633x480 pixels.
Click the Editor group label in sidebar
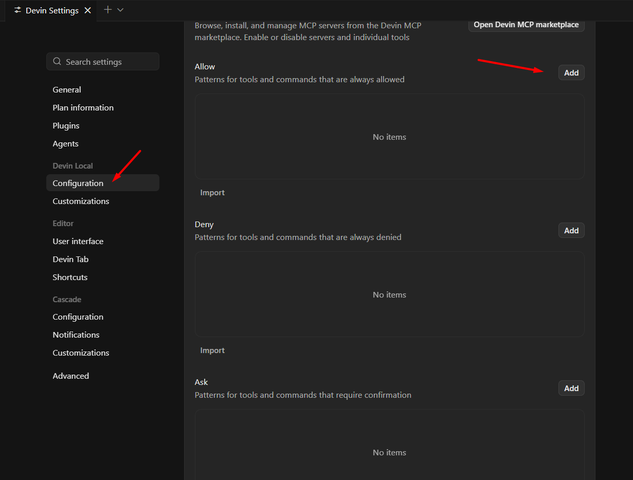pyautogui.click(x=63, y=224)
